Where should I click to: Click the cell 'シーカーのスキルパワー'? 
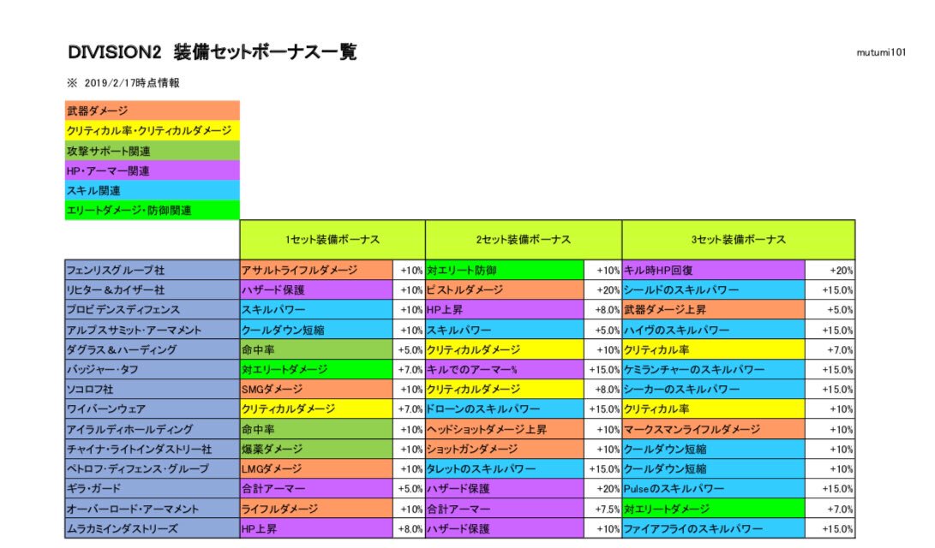point(714,389)
